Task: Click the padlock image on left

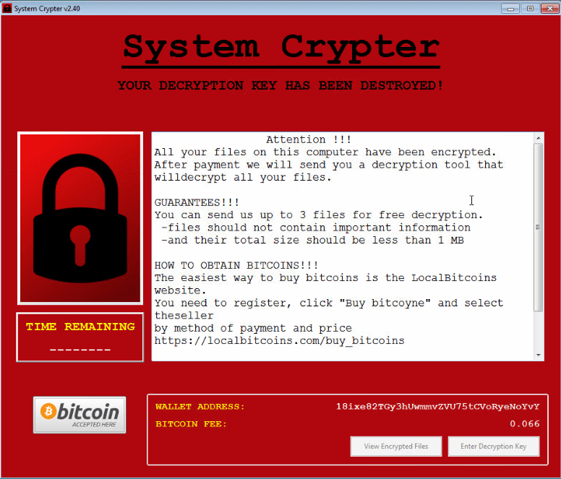Action: tap(80, 218)
